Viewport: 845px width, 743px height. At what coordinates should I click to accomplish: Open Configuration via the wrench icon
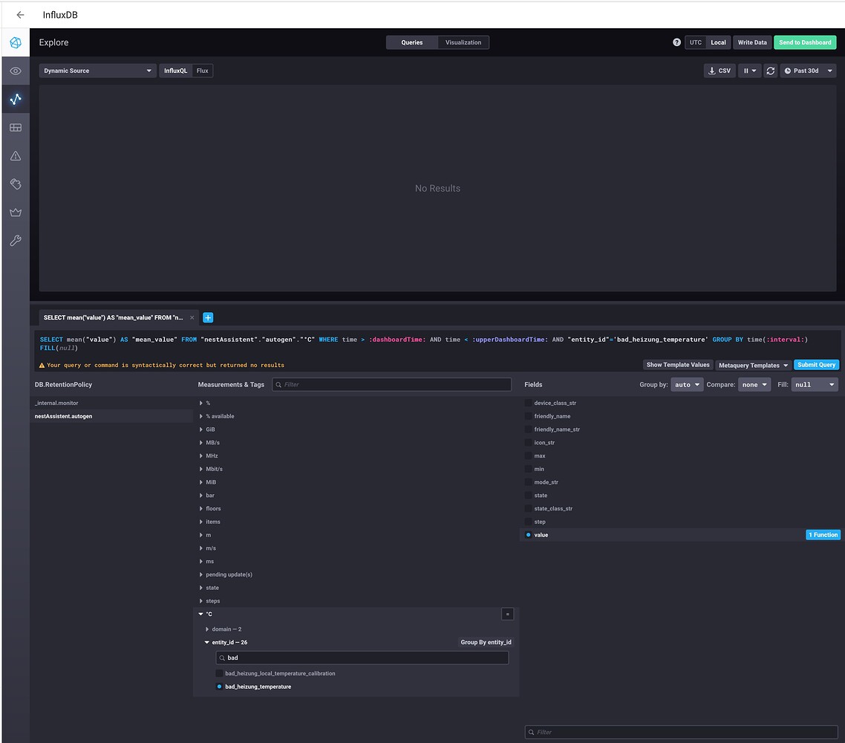15,240
